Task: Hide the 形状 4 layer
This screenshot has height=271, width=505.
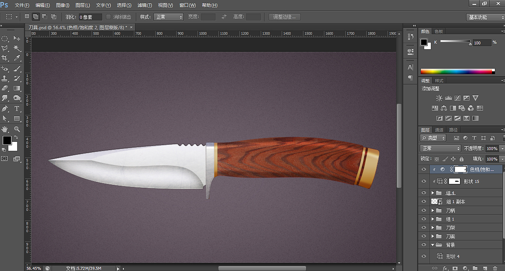Action: pyautogui.click(x=424, y=256)
